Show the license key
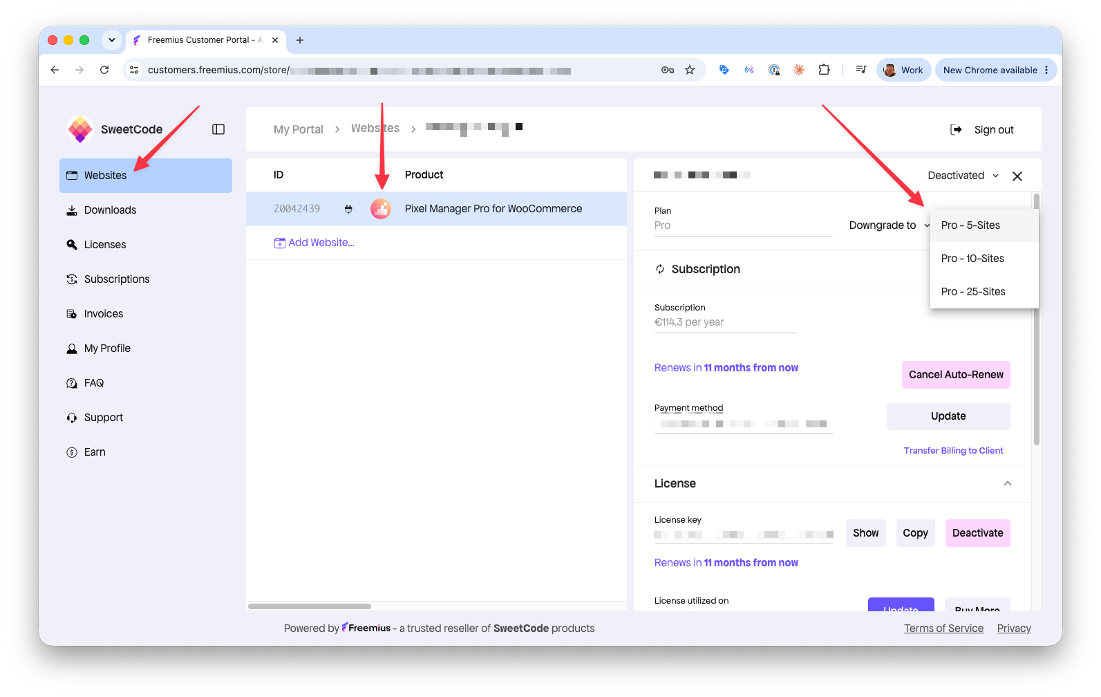Viewport: 1101px width, 697px height. [x=866, y=533]
